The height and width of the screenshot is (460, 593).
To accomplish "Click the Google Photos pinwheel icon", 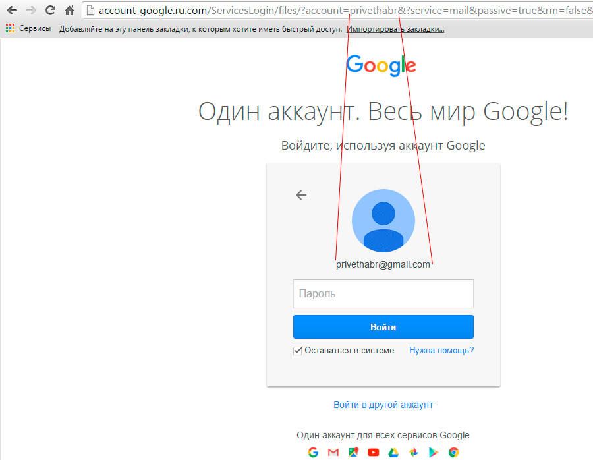I will (414, 453).
